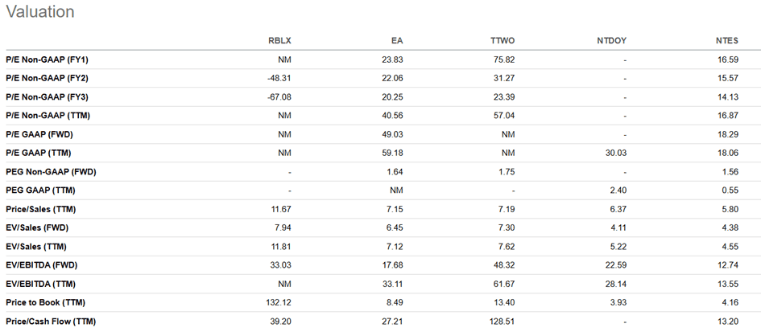This screenshot has width=761, height=336.
Task: Click the P/E GAAP (FWD) row label
Action: tap(41, 134)
